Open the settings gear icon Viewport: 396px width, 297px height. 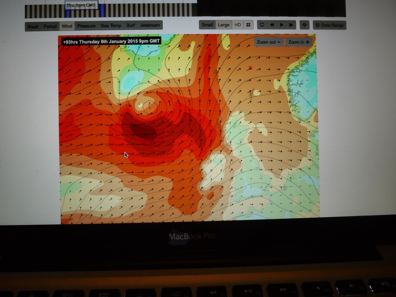[304, 25]
